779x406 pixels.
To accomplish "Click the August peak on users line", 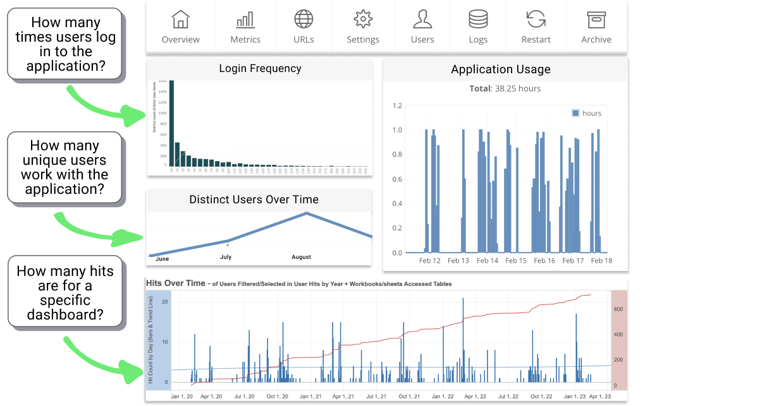I will pyautogui.click(x=307, y=213).
